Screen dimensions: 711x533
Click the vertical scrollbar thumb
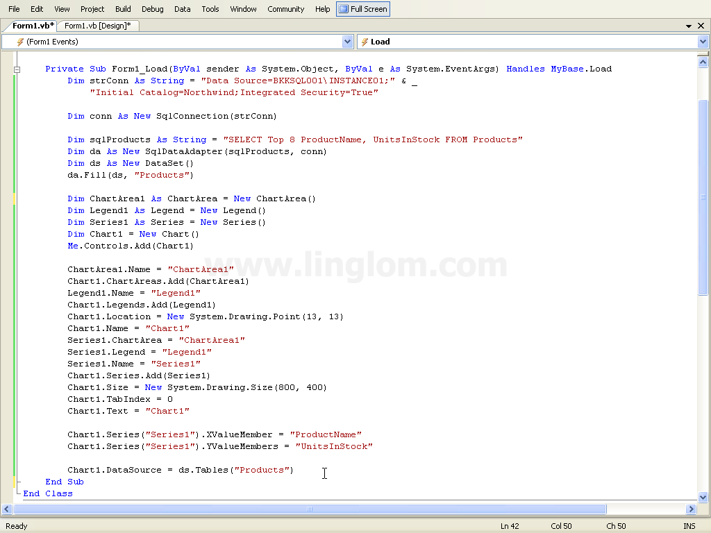tap(703, 197)
